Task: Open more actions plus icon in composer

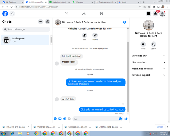Action: coord(55,119)
